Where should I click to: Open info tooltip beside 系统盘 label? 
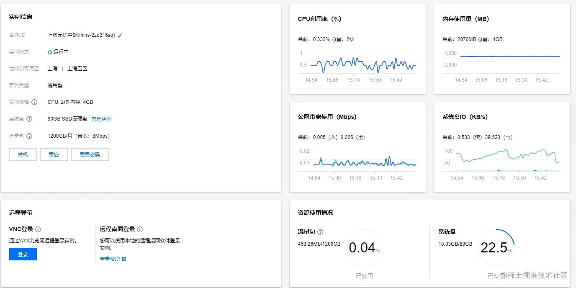29,119
